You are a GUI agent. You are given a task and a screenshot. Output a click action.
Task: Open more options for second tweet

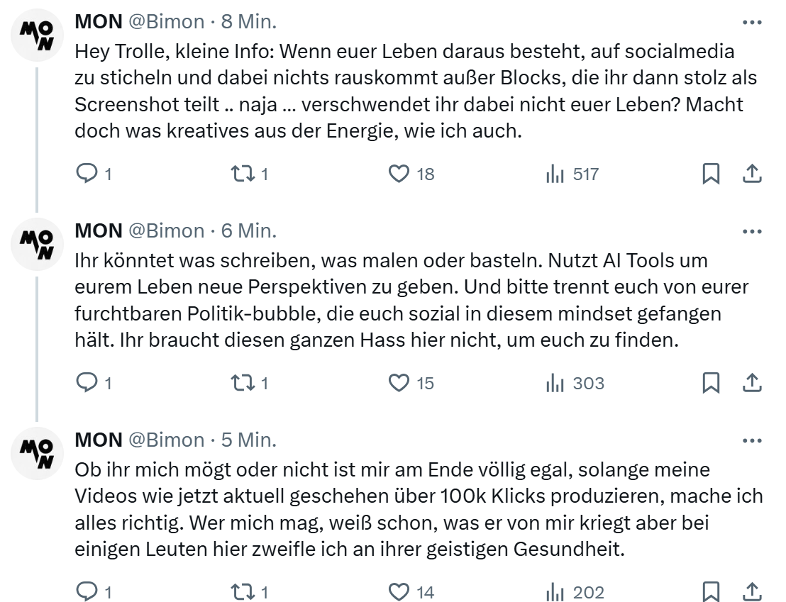coord(751,231)
